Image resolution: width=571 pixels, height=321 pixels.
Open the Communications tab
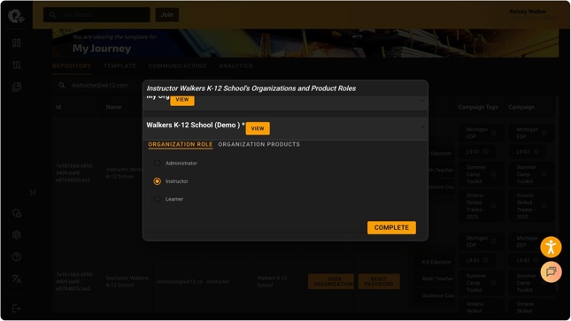[177, 65]
